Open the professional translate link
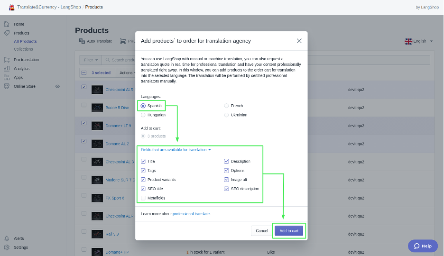This screenshot has height=256, width=444. click(191, 214)
